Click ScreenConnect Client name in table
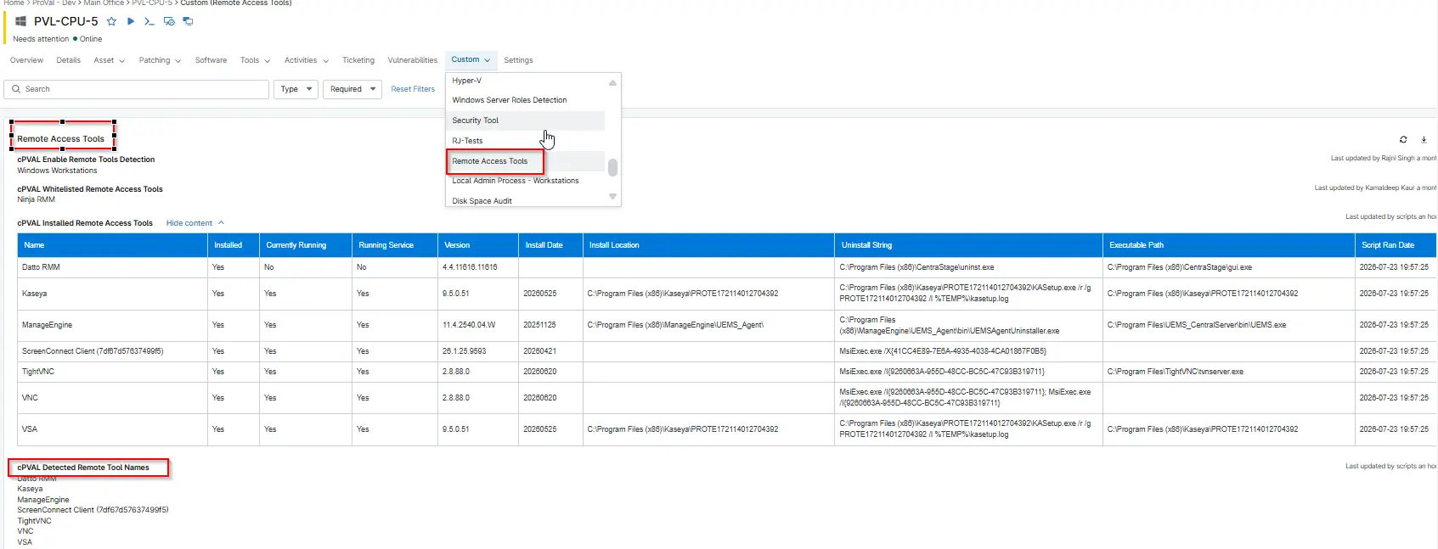Viewport: 1438px width, 549px height. click(x=93, y=351)
